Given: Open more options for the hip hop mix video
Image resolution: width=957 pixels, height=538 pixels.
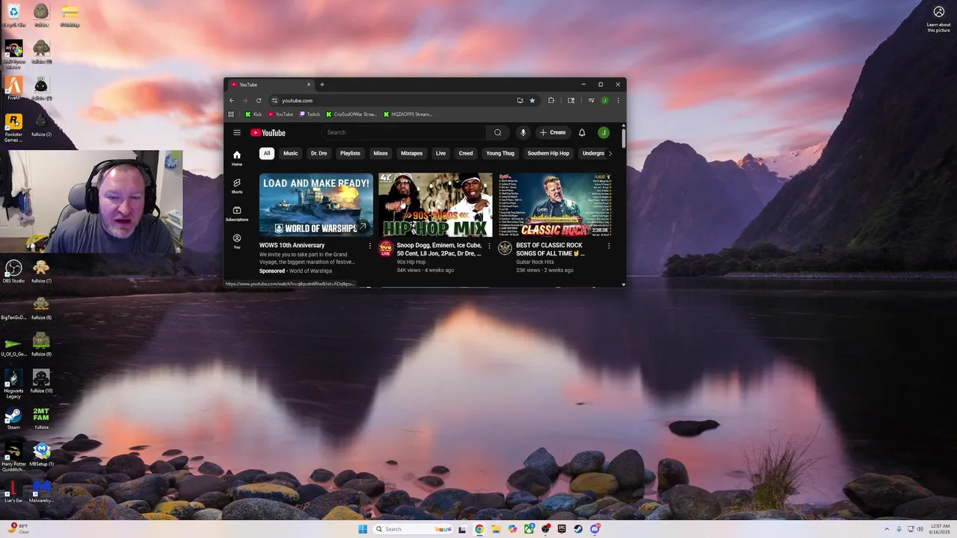Looking at the screenshot, I should (489, 246).
